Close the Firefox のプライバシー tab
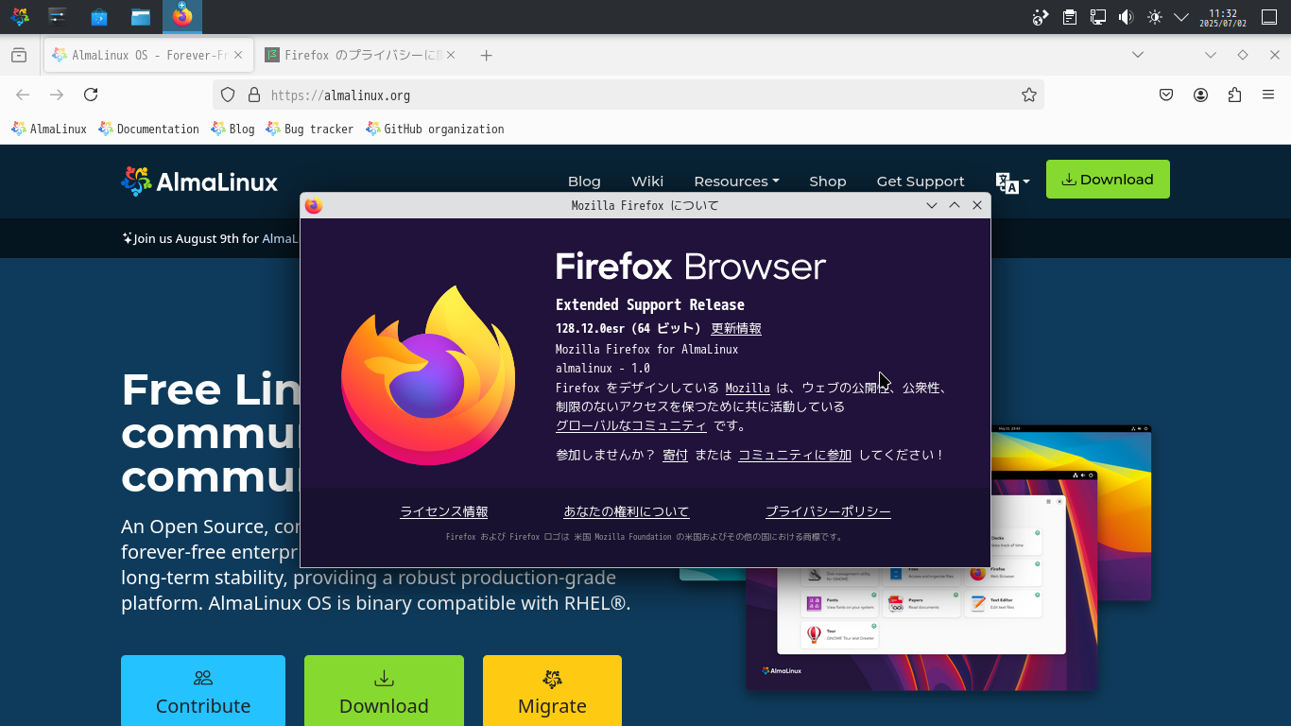Image resolution: width=1291 pixels, height=726 pixels. coord(451,56)
